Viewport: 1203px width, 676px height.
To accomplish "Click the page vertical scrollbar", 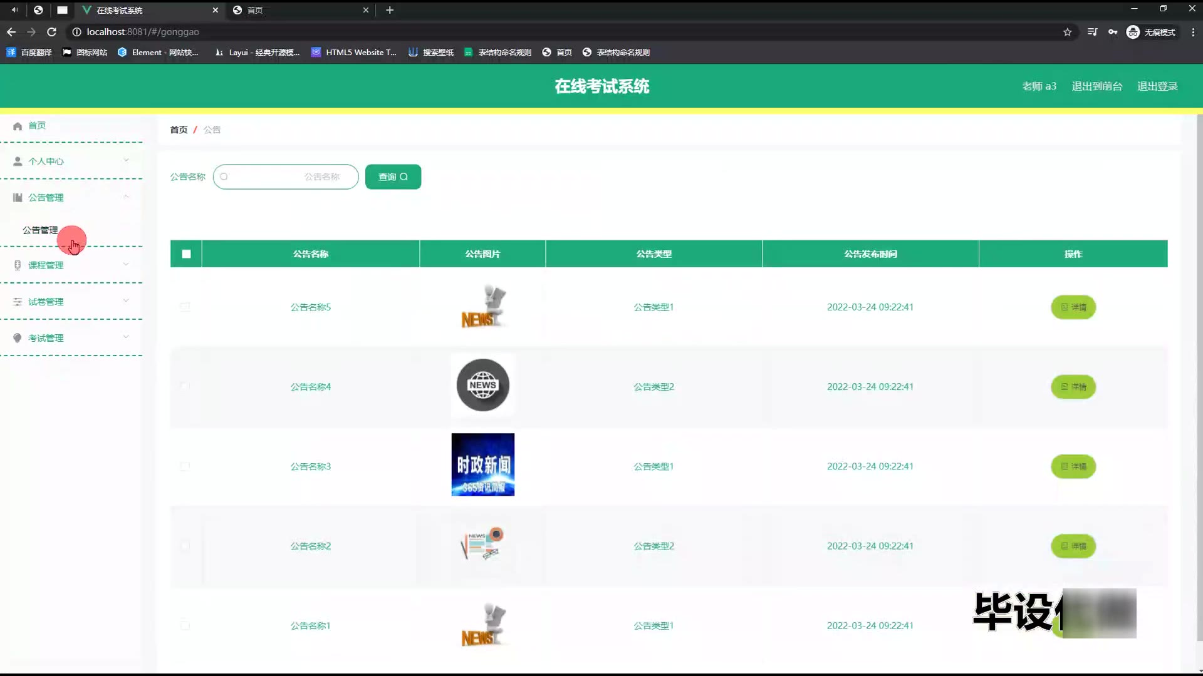I will click(x=1199, y=376).
